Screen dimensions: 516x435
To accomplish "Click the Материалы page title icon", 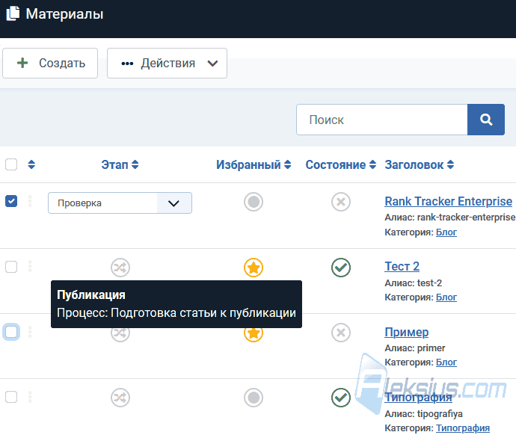I will (13, 13).
